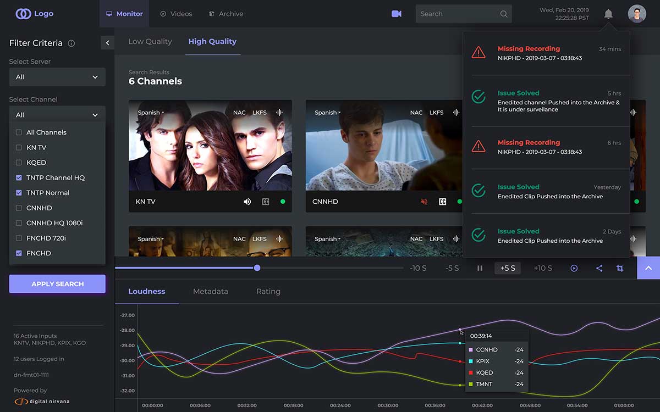Open the KN TV video thumbnail
The width and height of the screenshot is (660, 412).
pos(210,145)
